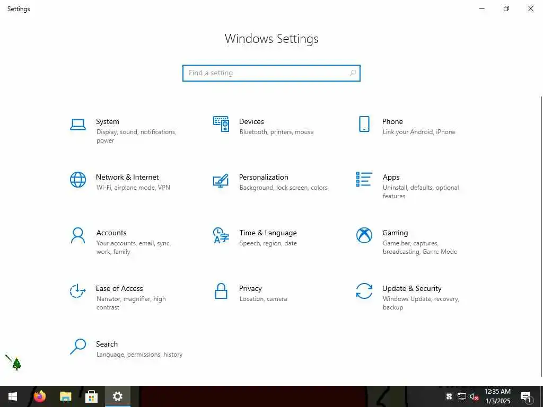Open the Apps title
Screen dimensions: 543x407
(391, 178)
